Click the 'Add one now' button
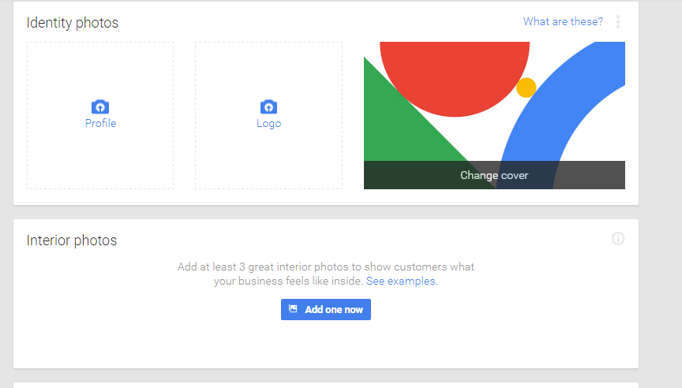Screen dimensions: 682x388 tap(326, 309)
